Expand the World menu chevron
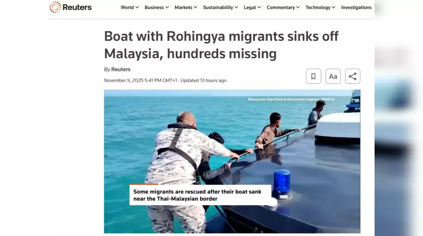The image size is (423, 236). [137, 7]
